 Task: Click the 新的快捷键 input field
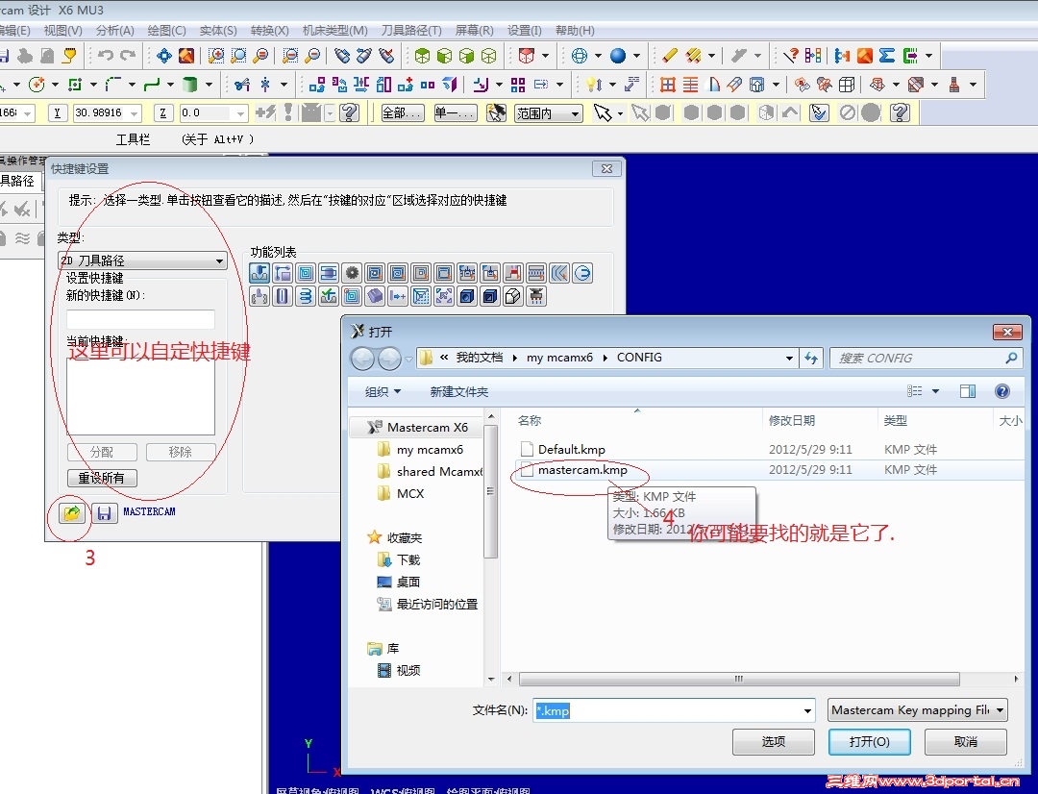[x=140, y=319]
